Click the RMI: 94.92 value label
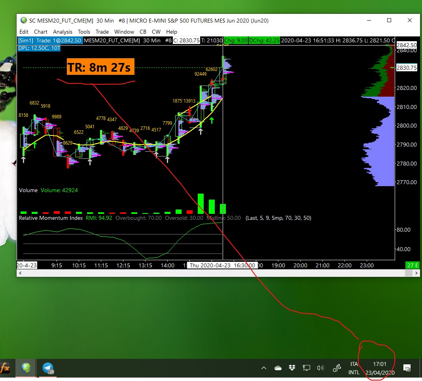Screen dimensions: 422x381 pos(99,218)
